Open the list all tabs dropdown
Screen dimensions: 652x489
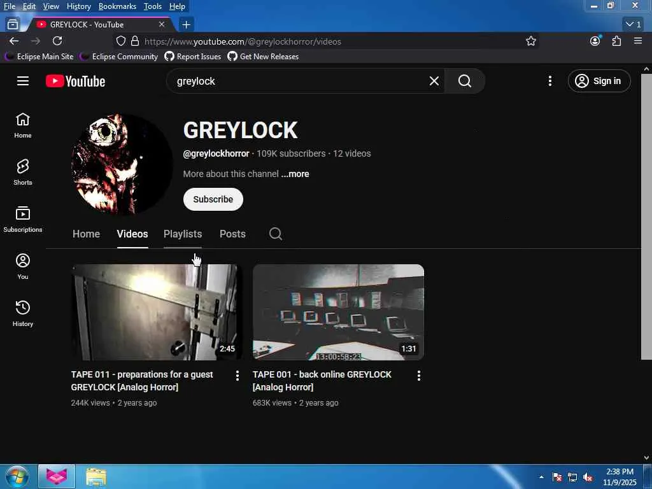[x=634, y=25]
